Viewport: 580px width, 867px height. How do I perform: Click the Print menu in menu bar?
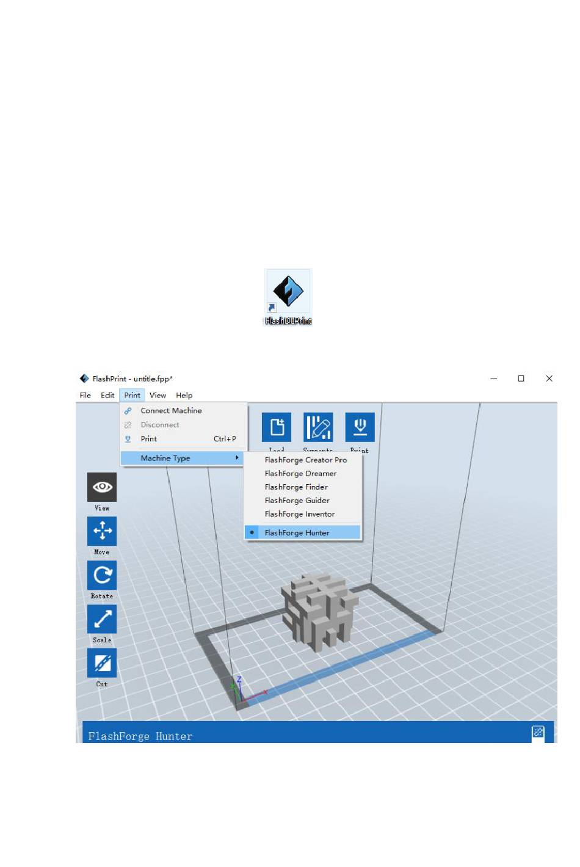132,395
